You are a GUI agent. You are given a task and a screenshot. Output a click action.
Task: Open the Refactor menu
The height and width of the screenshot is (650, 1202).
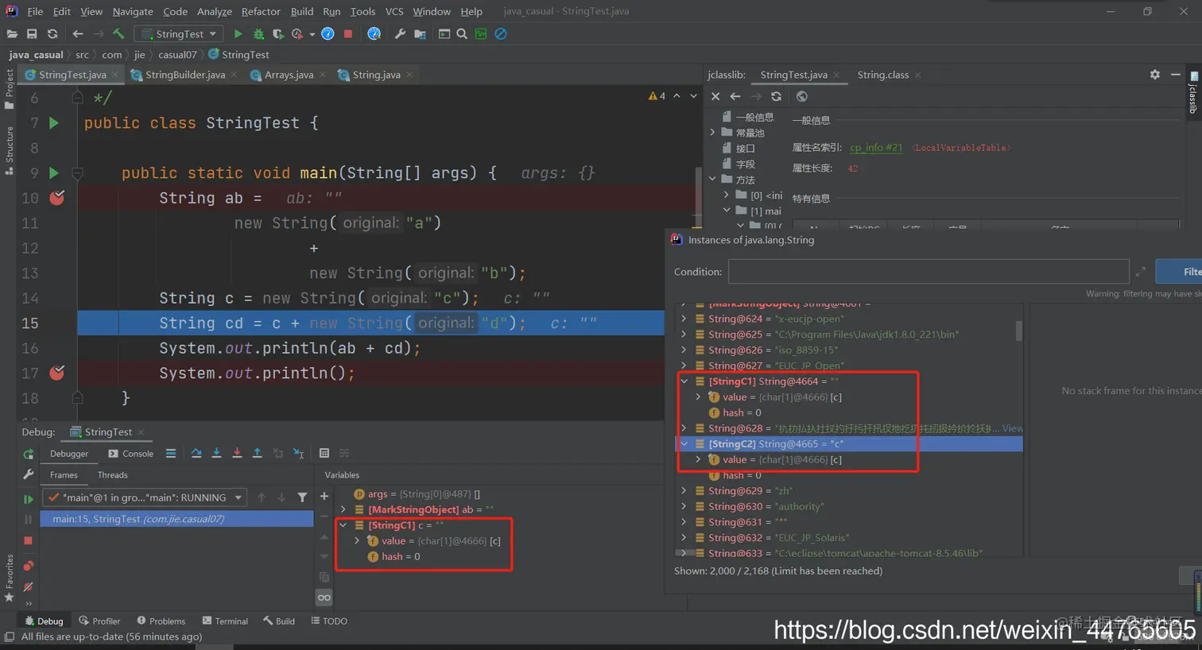(x=261, y=11)
